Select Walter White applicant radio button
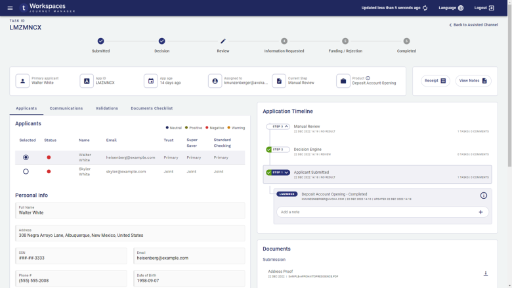The height and width of the screenshot is (288, 512). click(26, 157)
